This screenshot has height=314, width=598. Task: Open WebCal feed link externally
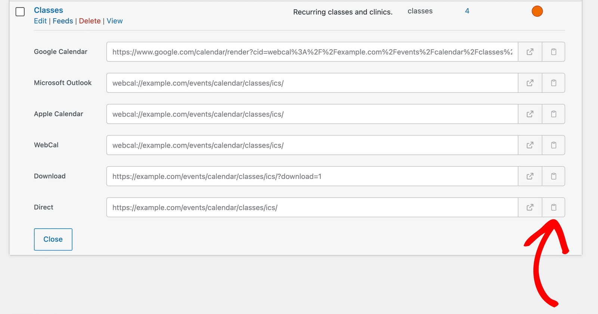530,145
